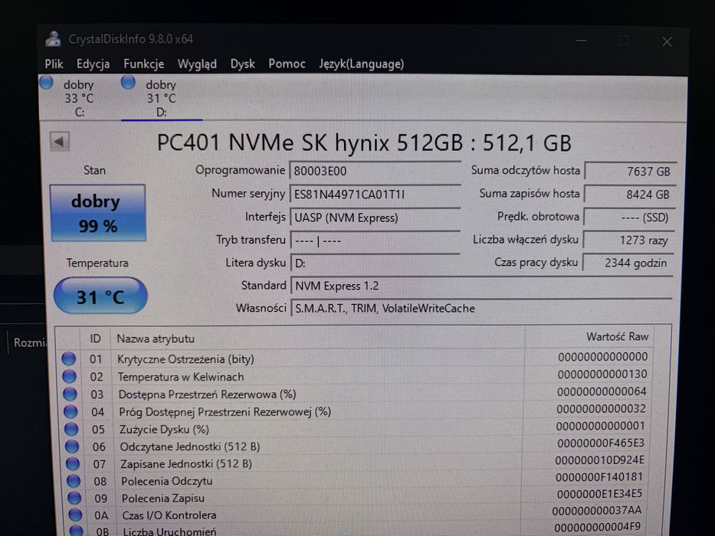Click the Własności field with S.M.A.R.T., TRIM
The image size is (715, 536).
tap(481, 309)
